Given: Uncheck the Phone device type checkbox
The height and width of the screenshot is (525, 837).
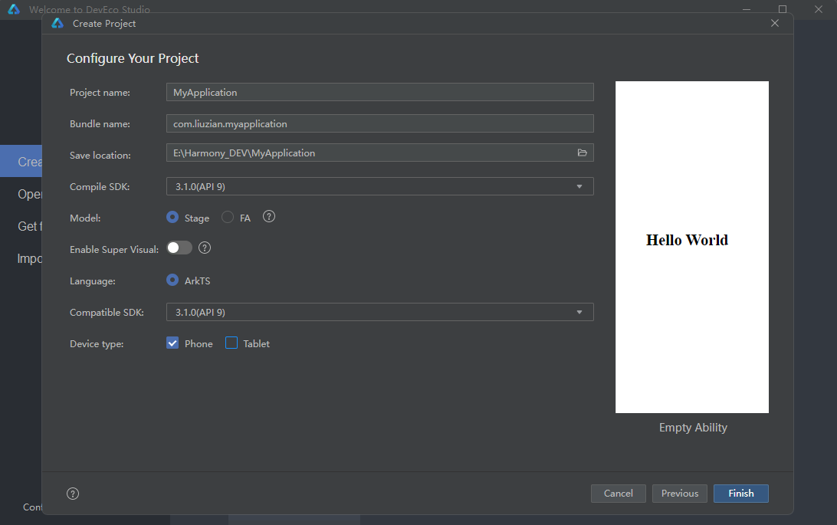Looking at the screenshot, I should click(x=172, y=343).
